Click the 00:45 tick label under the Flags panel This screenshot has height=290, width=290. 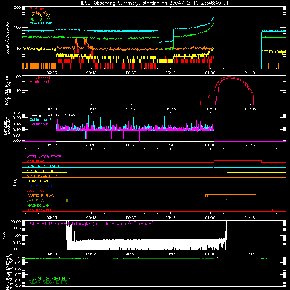coord(170,218)
